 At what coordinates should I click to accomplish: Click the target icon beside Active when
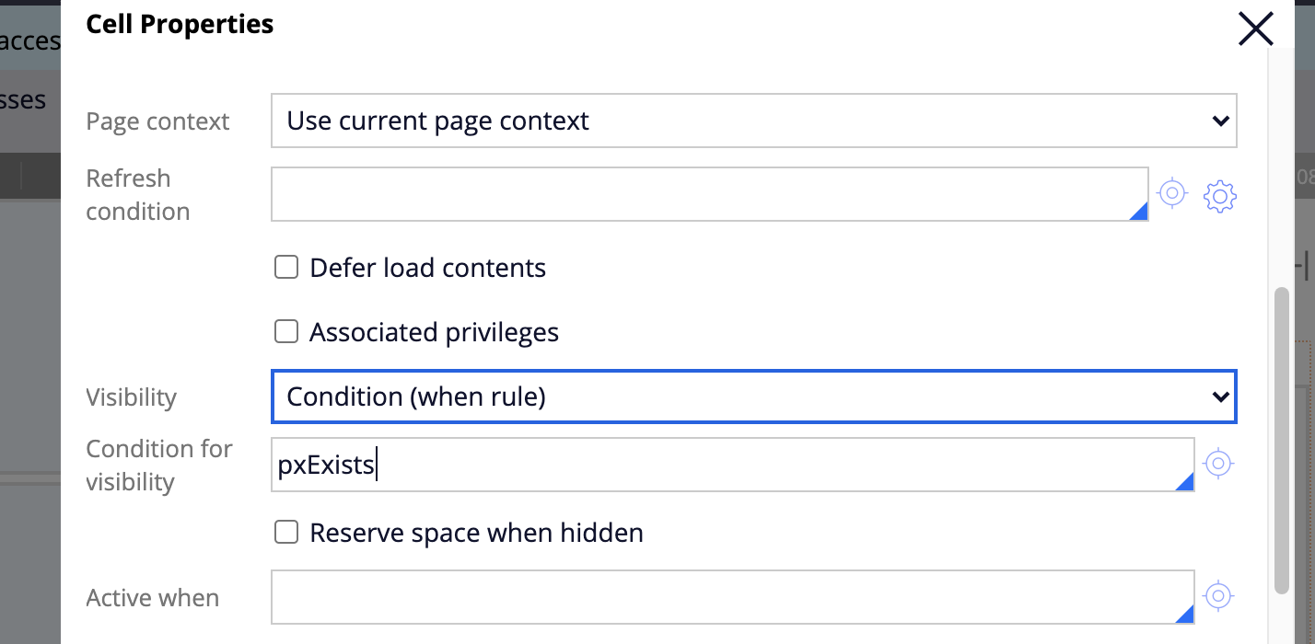1218,596
